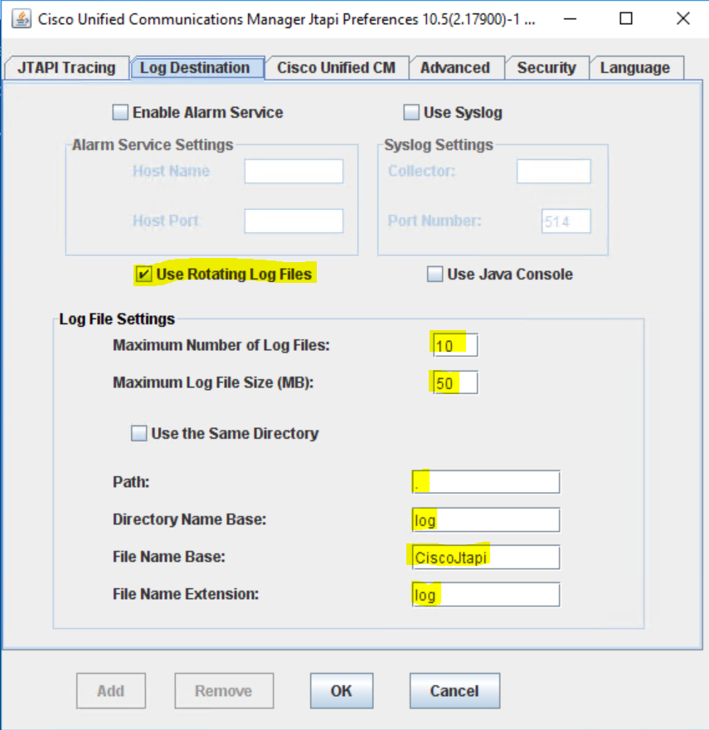Click the window title text
The height and width of the screenshot is (730, 709).
coord(286,20)
